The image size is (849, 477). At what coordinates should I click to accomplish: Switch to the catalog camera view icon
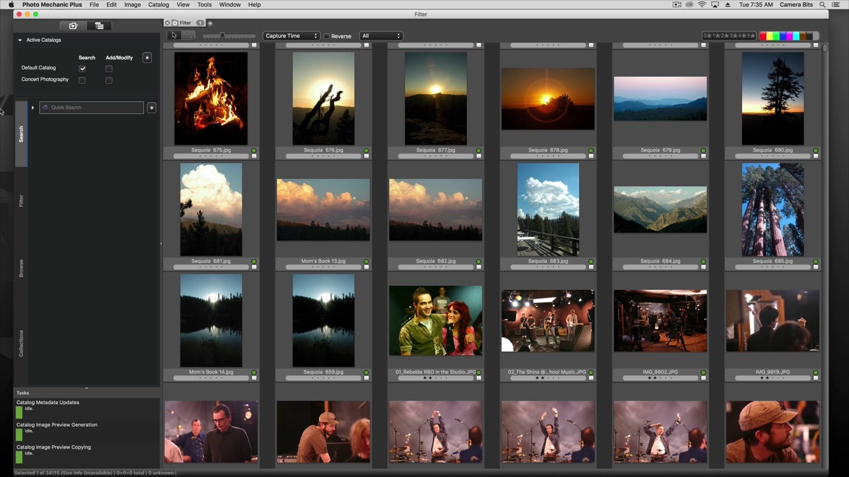coord(73,26)
